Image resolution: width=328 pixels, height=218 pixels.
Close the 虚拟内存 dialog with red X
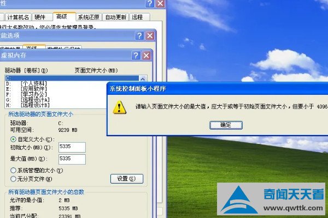click(146, 56)
